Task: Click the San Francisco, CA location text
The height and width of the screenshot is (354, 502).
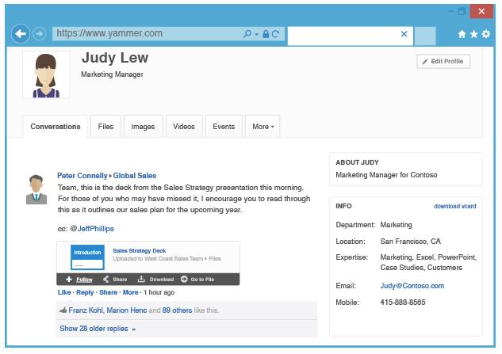Action: click(410, 242)
